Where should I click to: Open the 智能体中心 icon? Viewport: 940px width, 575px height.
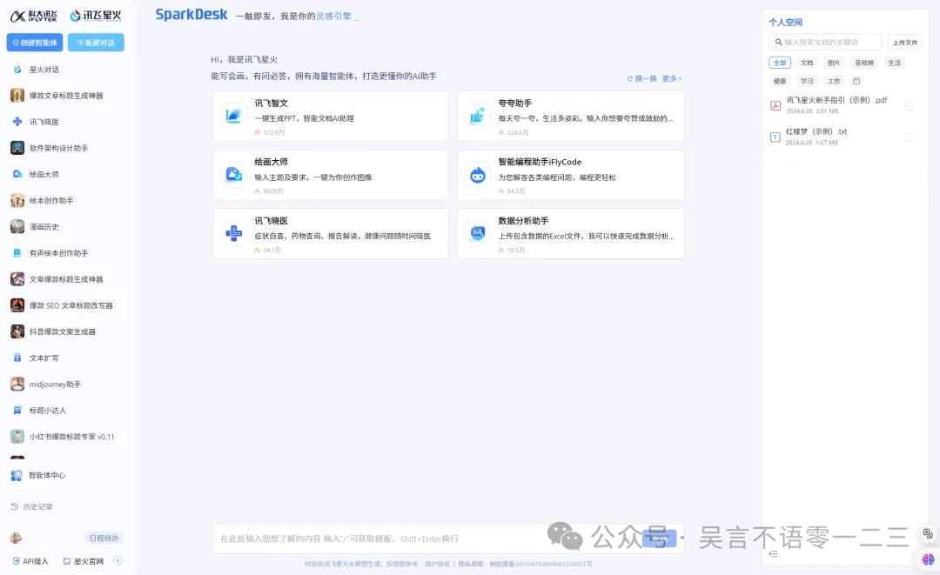click(x=17, y=476)
